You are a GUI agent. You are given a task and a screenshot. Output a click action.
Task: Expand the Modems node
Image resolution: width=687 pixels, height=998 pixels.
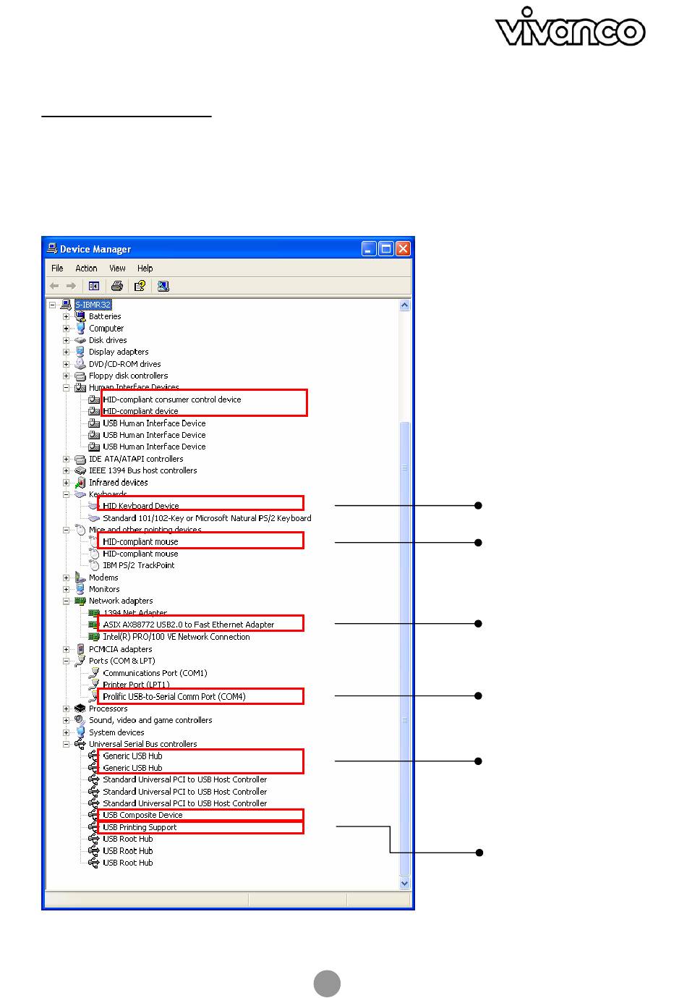[66, 578]
